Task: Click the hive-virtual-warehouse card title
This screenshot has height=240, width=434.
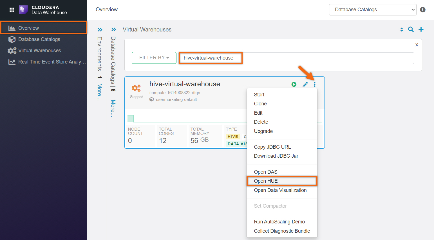Action: 185,84
